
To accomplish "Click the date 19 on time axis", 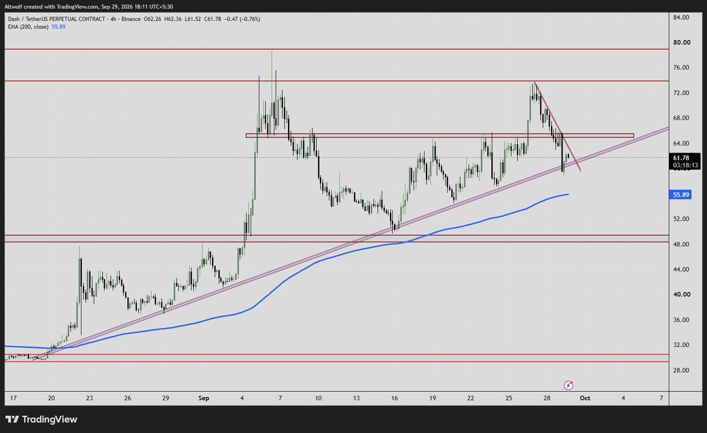I will [x=432, y=398].
